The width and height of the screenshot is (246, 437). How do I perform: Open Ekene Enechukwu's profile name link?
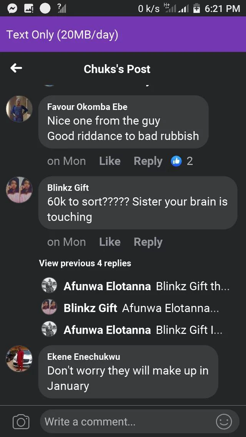(83, 357)
